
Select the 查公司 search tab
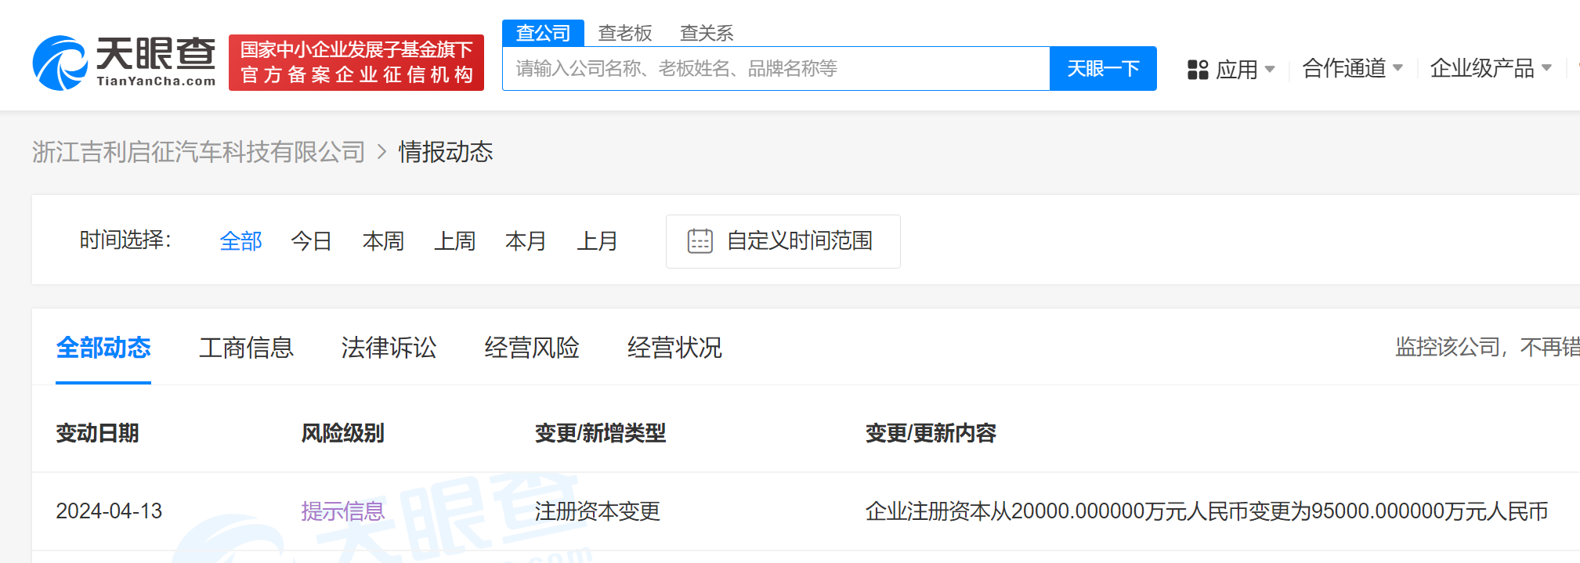tap(543, 33)
